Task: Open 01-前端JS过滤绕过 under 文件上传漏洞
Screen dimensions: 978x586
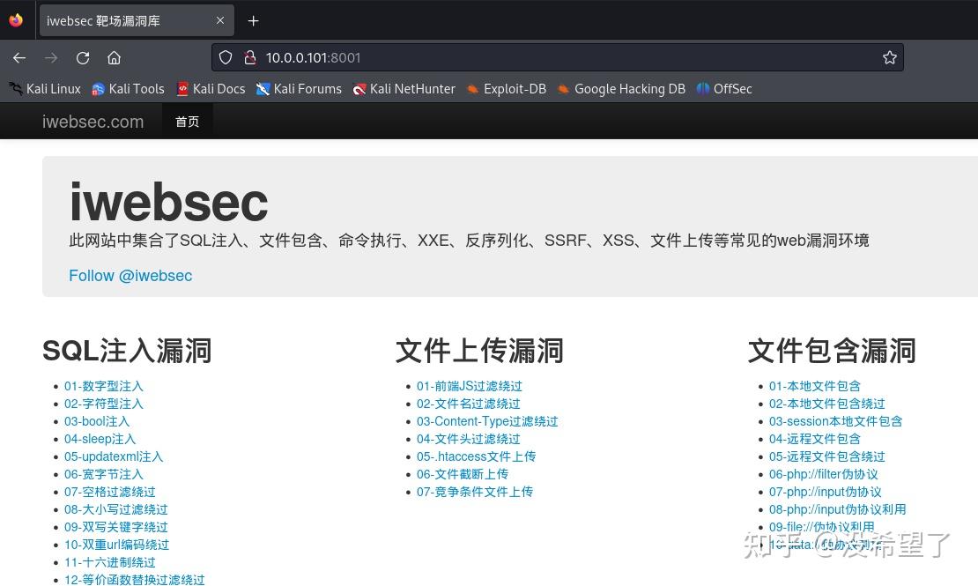Action: [470, 386]
